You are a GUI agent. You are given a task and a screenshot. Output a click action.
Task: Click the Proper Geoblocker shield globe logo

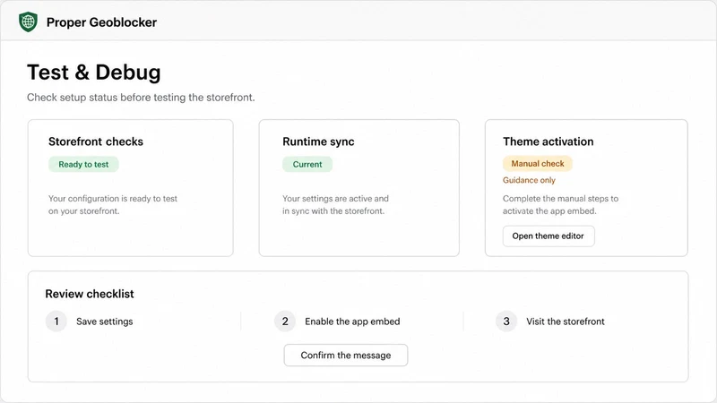28,21
